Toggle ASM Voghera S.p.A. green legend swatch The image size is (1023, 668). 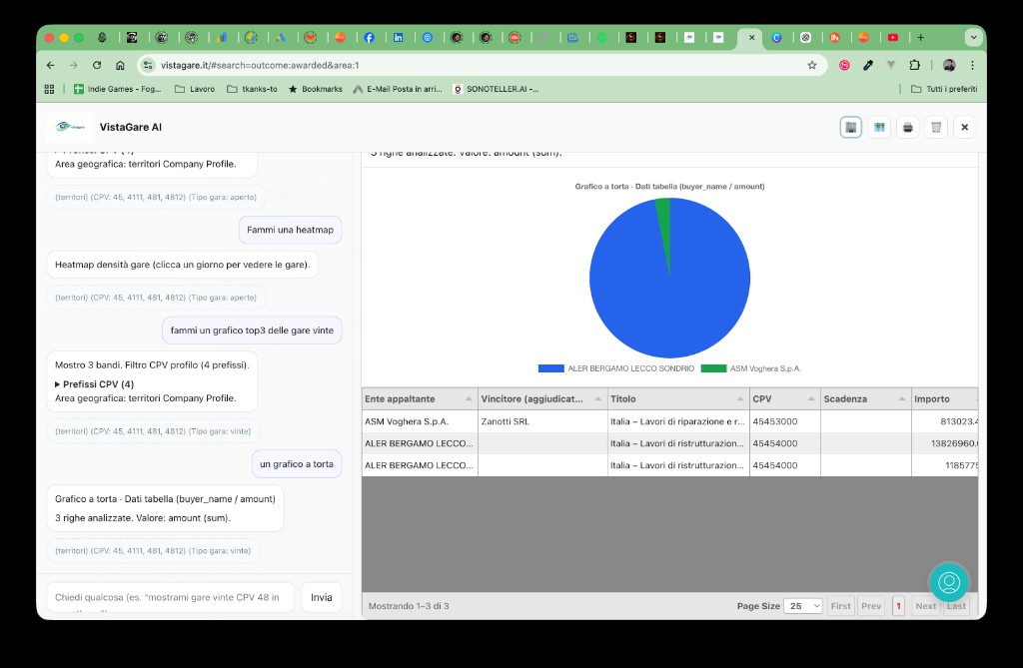pyautogui.click(x=713, y=368)
